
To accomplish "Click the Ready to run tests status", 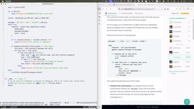I will click(x=144, y=107).
